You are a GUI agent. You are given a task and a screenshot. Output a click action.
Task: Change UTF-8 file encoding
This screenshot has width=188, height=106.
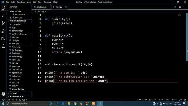point(161,100)
